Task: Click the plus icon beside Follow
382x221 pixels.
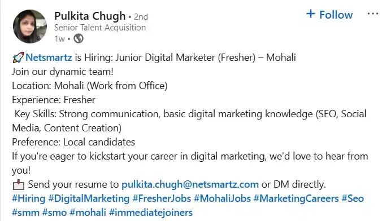Action: point(311,14)
